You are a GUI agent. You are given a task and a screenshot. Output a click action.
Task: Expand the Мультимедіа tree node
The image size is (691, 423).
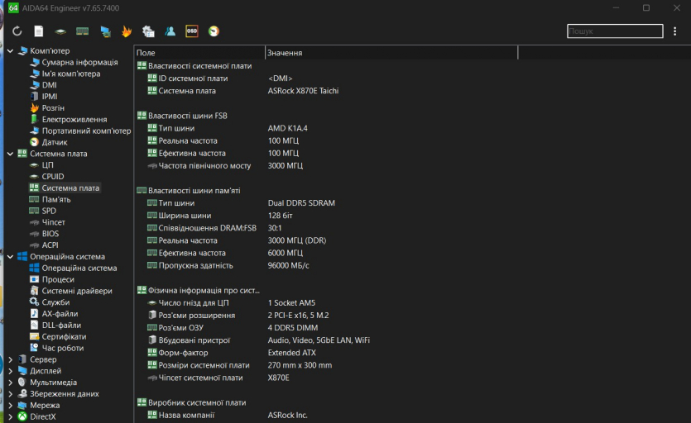pos(10,383)
